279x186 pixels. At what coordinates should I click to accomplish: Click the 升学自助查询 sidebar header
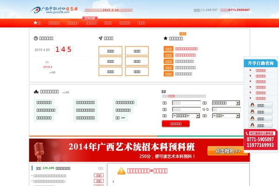[x=261, y=63]
